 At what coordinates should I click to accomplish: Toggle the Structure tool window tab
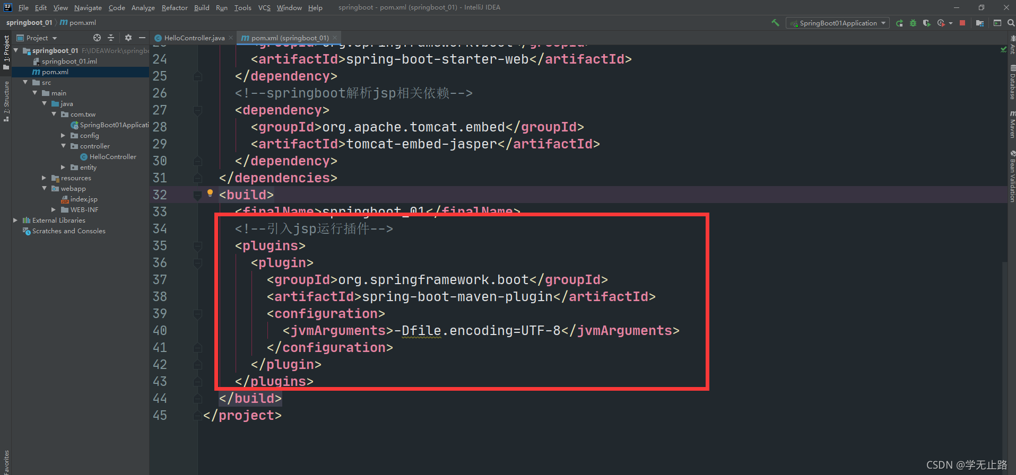(6, 101)
